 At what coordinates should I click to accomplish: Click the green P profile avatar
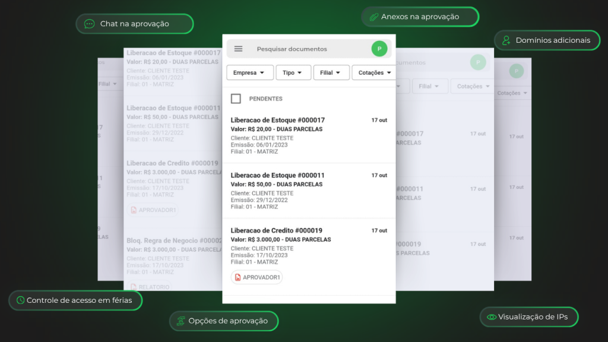(379, 49)
